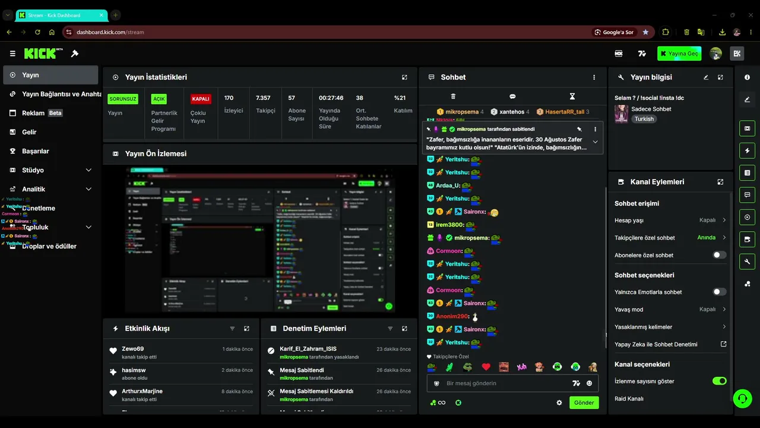Click Yeni sekme plus in browser
The height and width of the screenshot is (428, 760).
[x=116, y=15]
